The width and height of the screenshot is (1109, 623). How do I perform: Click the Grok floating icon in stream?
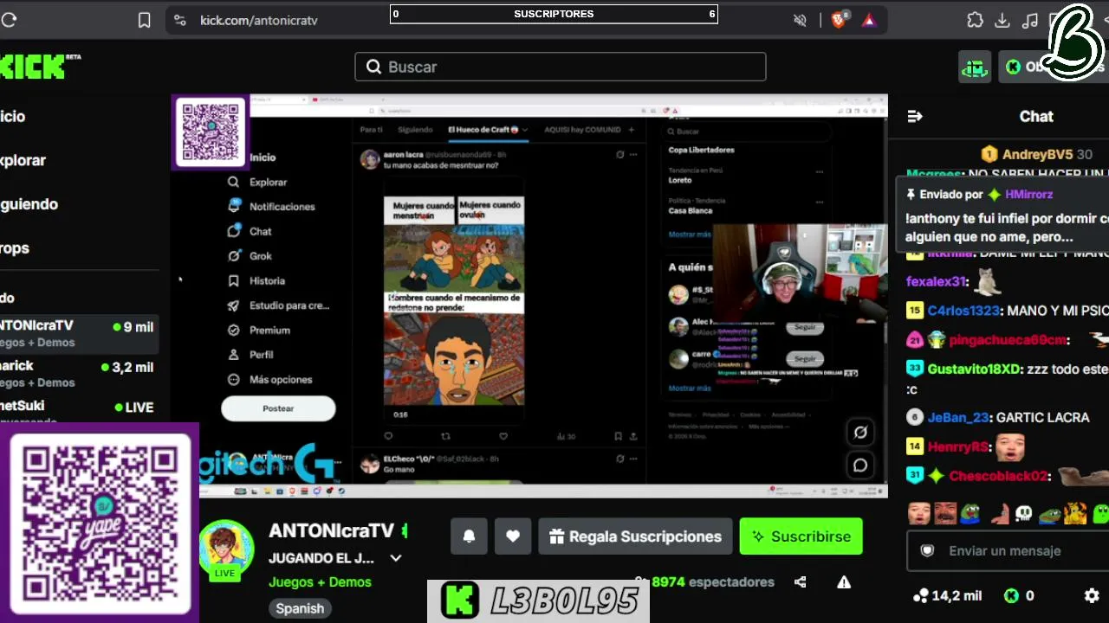[860, 432]
